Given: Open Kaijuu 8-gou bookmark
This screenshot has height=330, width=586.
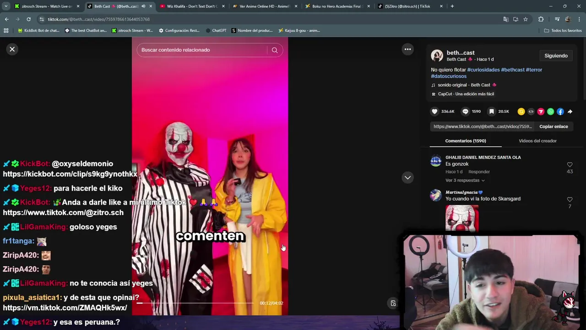Looking at the screenshot, I should [x=299, y=30].
